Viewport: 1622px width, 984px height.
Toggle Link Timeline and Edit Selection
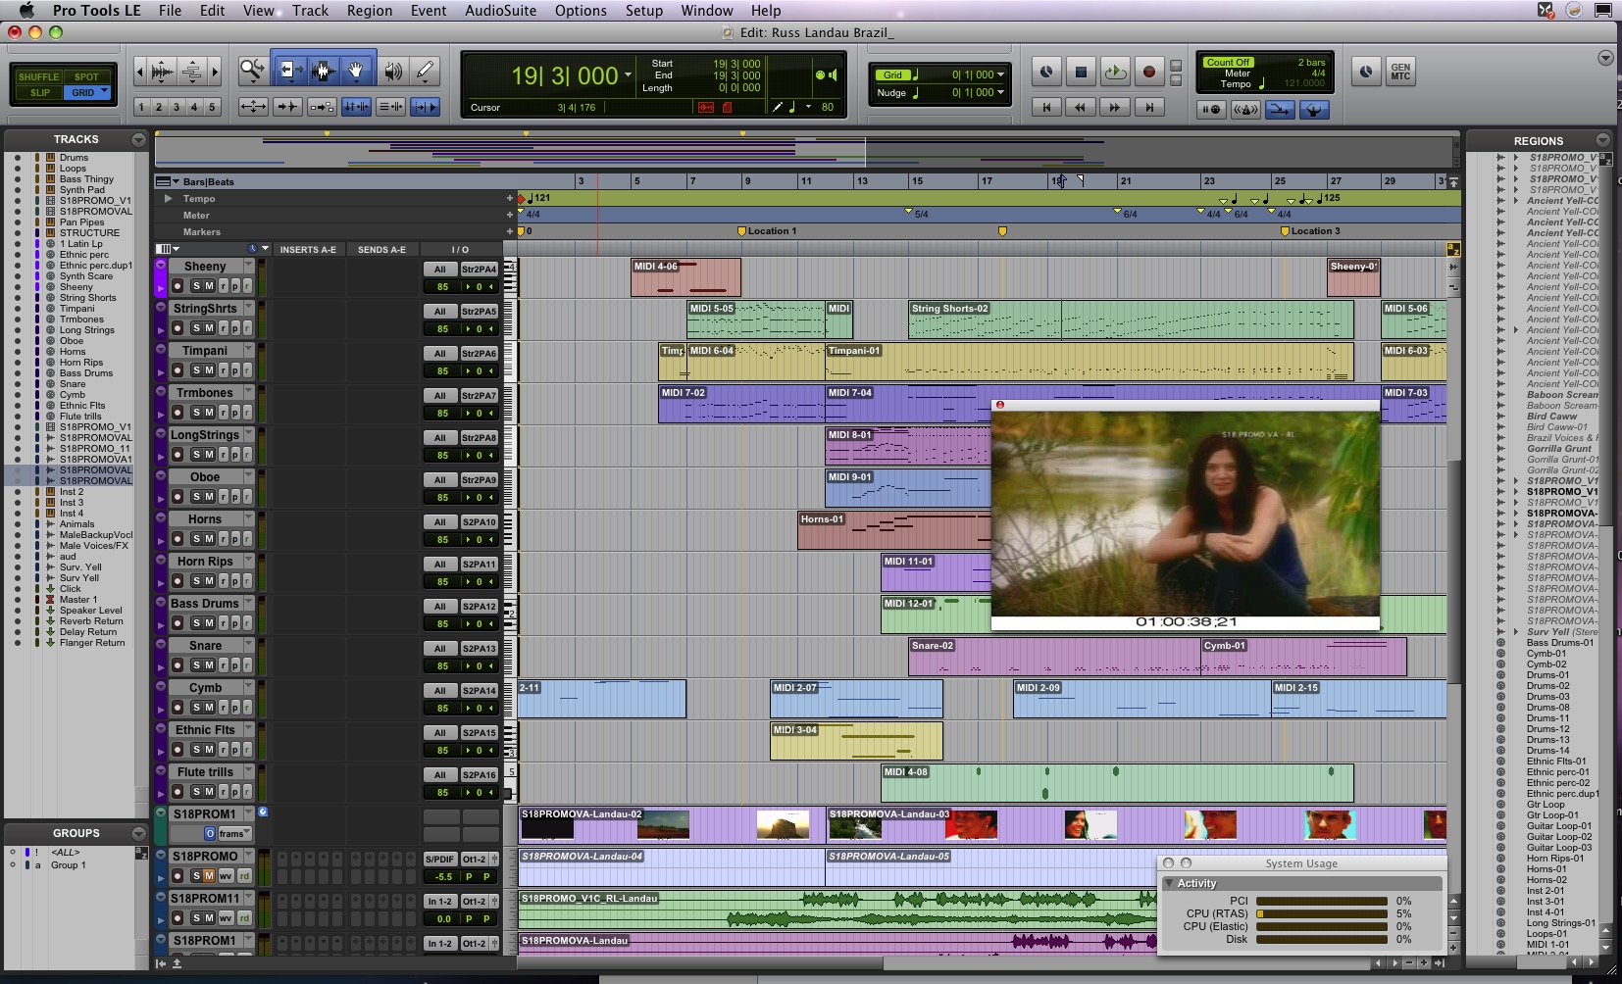[356, 107]
